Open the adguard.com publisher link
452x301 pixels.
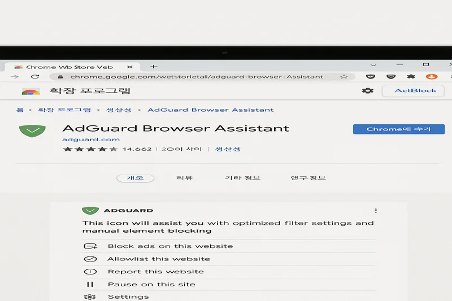tap(91, 139)
